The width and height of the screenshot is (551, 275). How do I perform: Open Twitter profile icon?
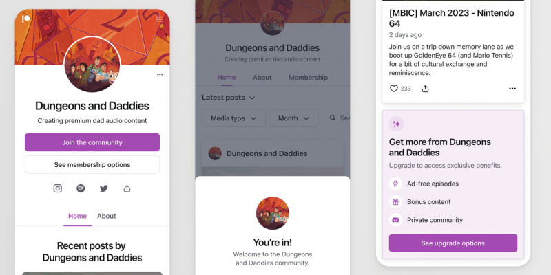(x=104, y=188)
